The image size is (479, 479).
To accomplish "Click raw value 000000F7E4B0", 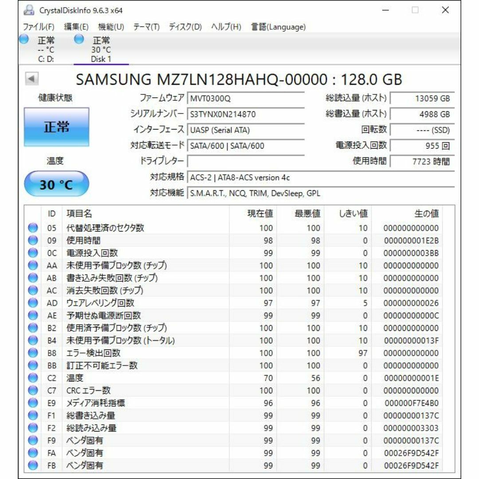I will (x=412, y=403).
